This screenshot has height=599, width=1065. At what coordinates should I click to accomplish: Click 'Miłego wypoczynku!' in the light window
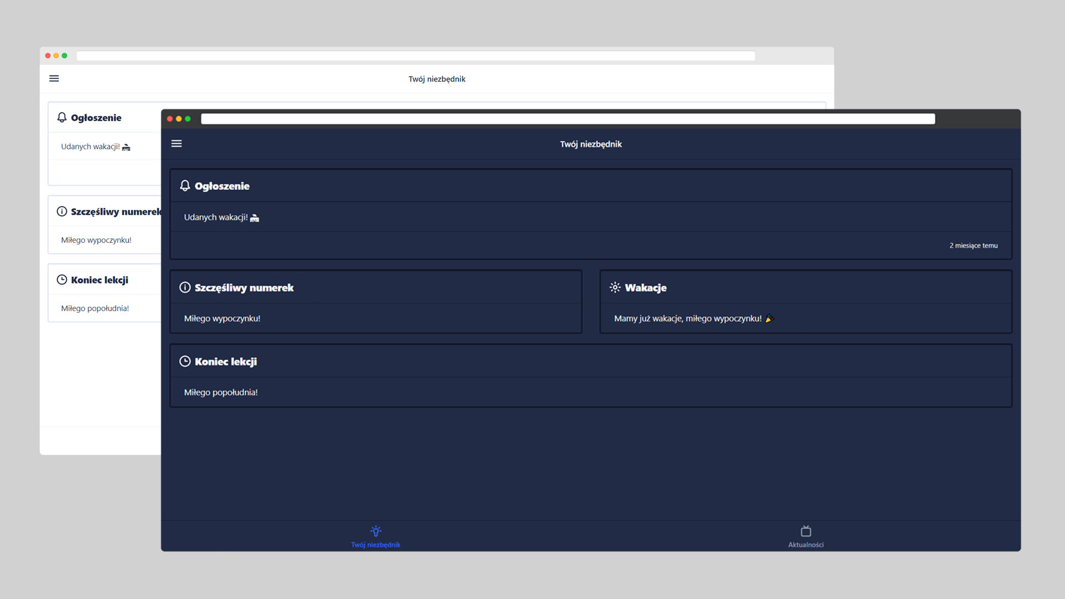[96, 240]
